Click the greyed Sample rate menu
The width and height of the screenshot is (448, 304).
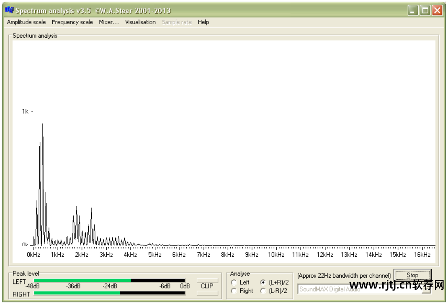tap(177, 22)
